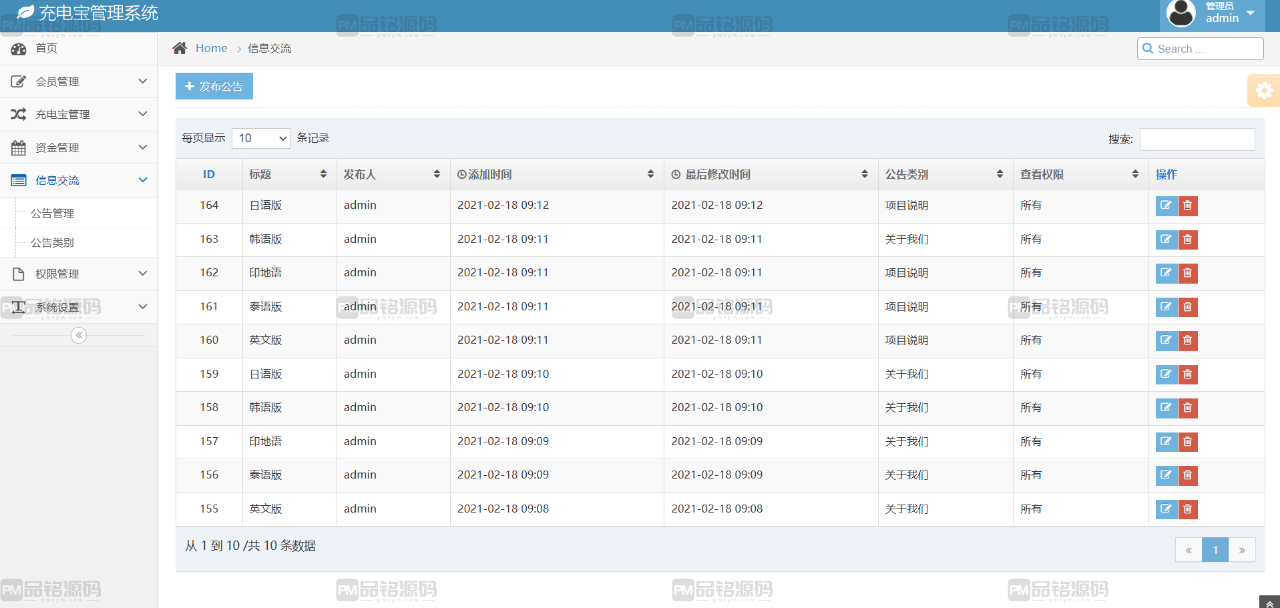Expand the 资金管理 sidebar menu
Image resolution: width=1280 pixels, height=608 pixels.
[79, 147]
